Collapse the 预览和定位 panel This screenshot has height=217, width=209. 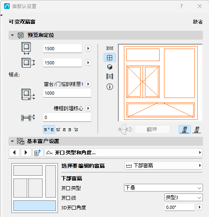pos(12,35)
